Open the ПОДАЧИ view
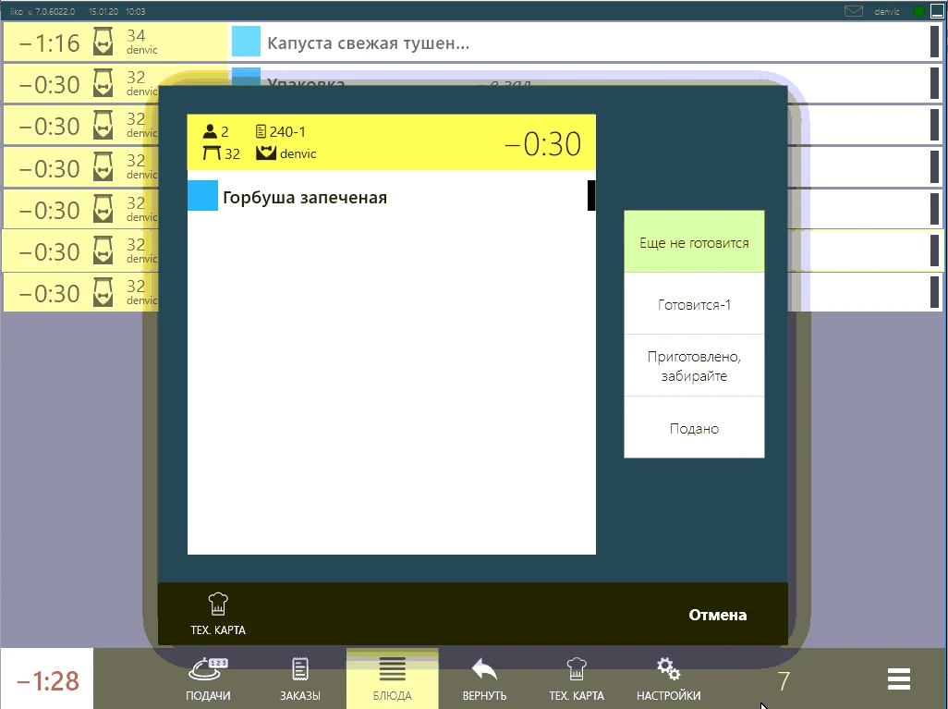Screen dimensions: 948x709 (x=208, y=679)
